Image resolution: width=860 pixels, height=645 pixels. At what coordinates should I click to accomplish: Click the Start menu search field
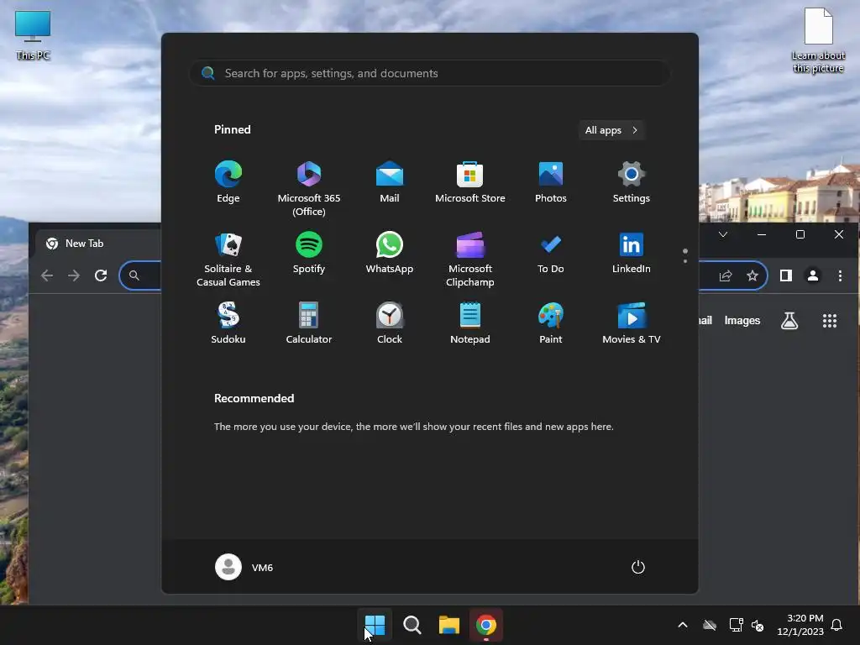pyautogui.click(x=429, y=73)
